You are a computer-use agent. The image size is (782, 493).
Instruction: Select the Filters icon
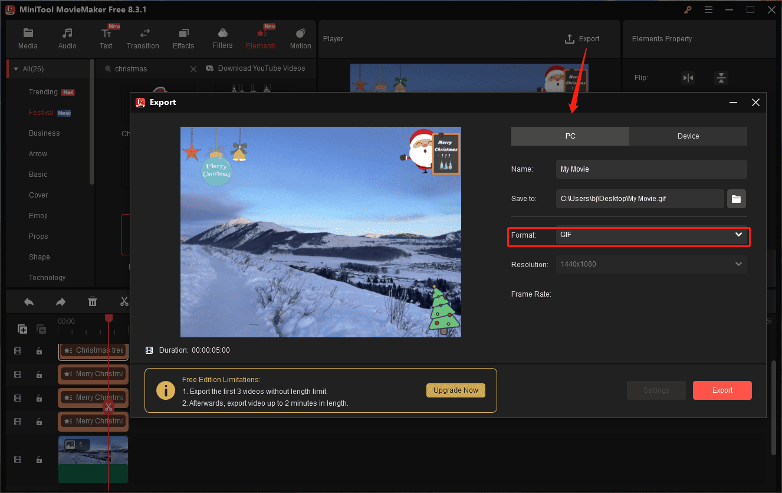click(222, 38)
